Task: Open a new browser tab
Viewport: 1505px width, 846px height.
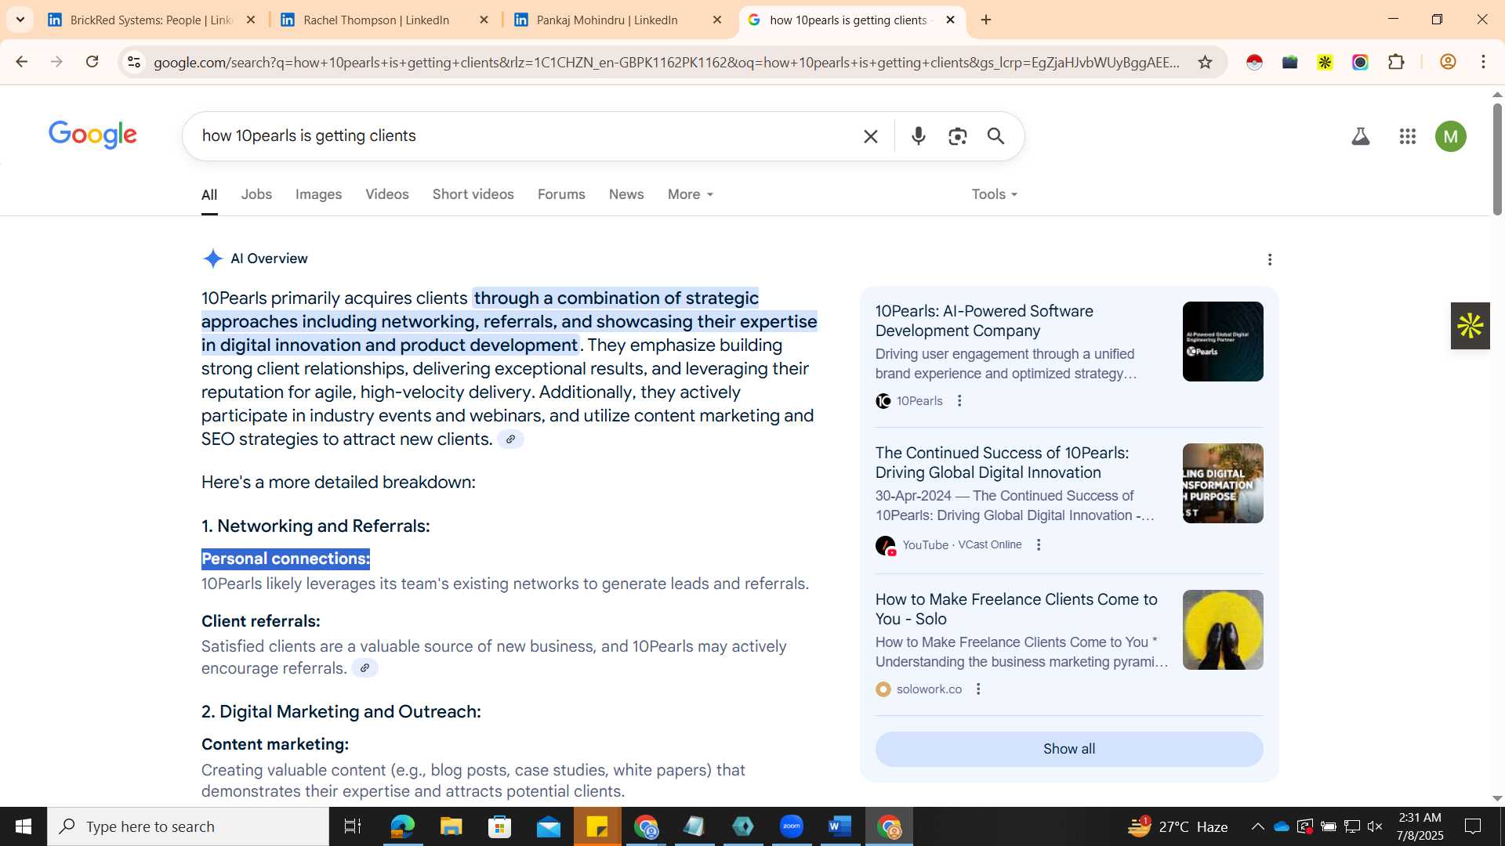Action: click(986, 20)
